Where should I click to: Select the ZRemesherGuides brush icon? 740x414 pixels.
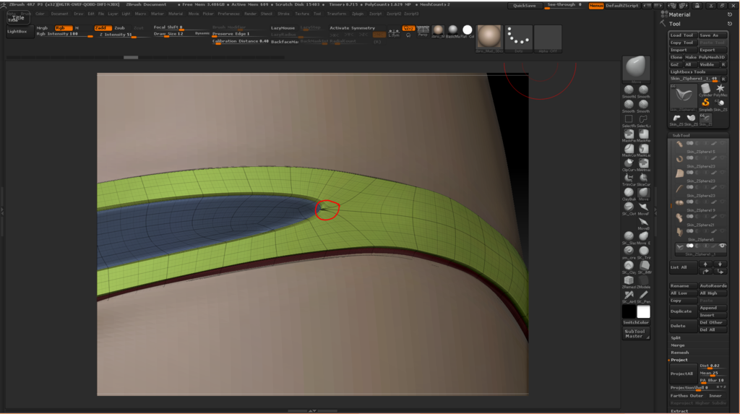click(x=629, y=281)
